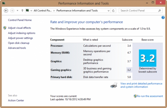Open Adjust indexing options
Viewport: 167px width, 108px height.
tap(21, 33)
